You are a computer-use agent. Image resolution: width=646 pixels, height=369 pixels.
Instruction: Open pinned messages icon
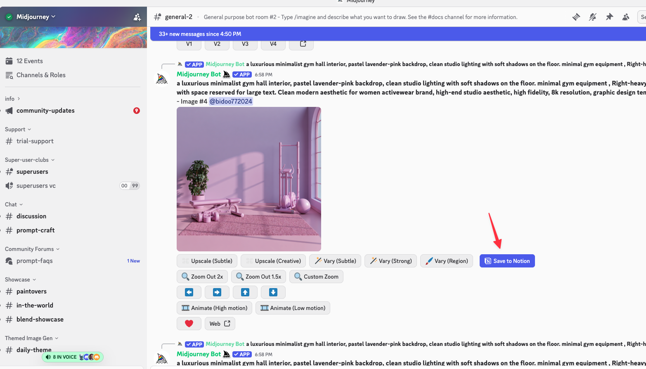[609, 17]
